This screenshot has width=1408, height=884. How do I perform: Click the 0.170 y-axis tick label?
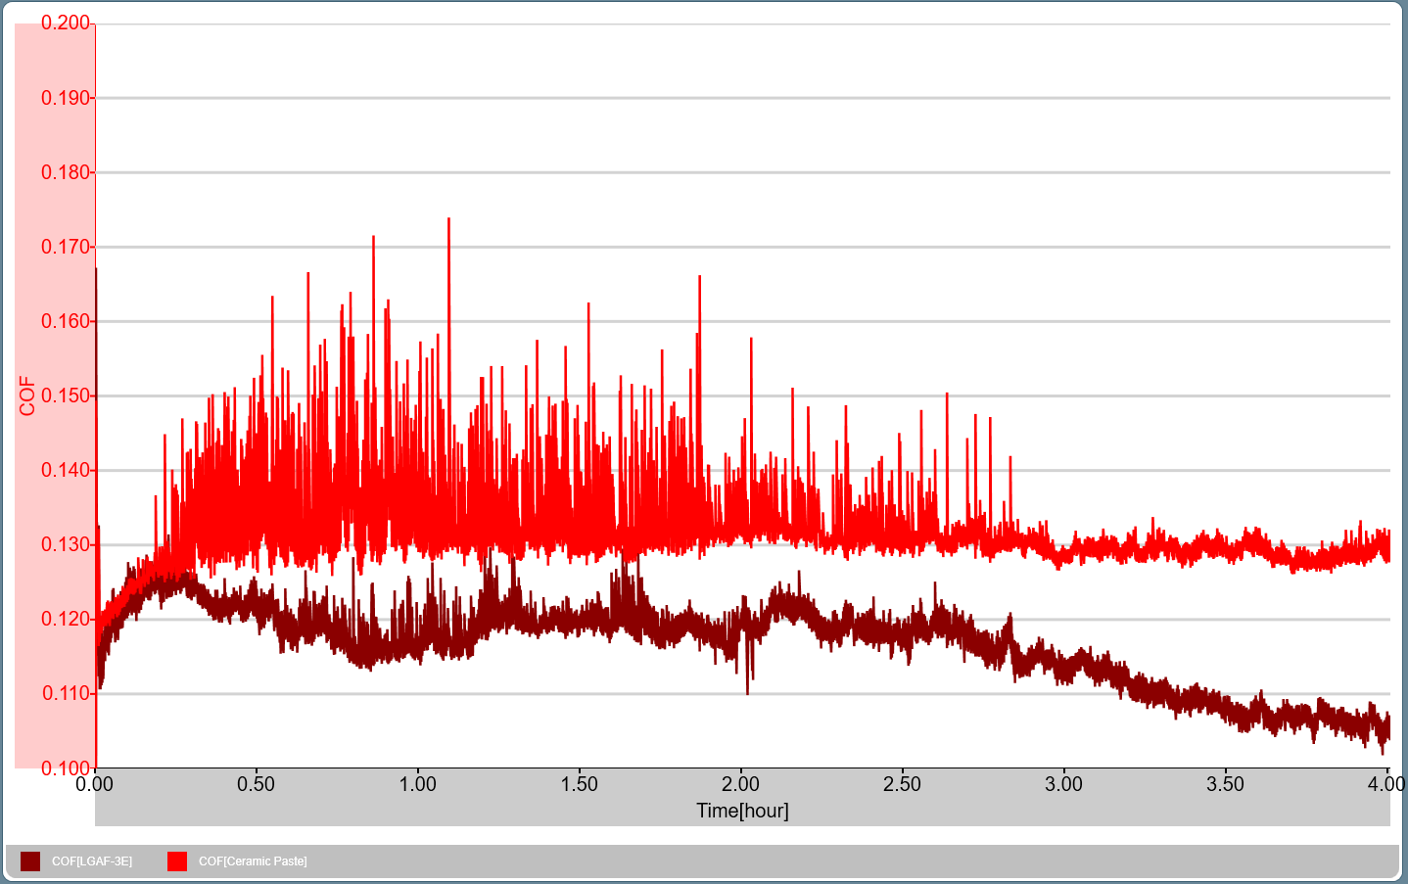click(66, 247)
